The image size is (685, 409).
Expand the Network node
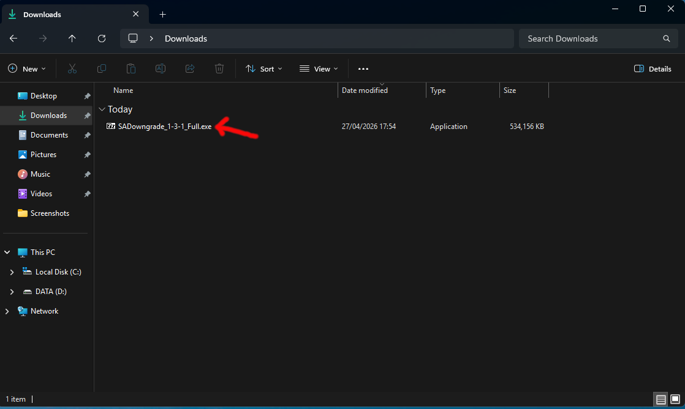pos(7,311)
